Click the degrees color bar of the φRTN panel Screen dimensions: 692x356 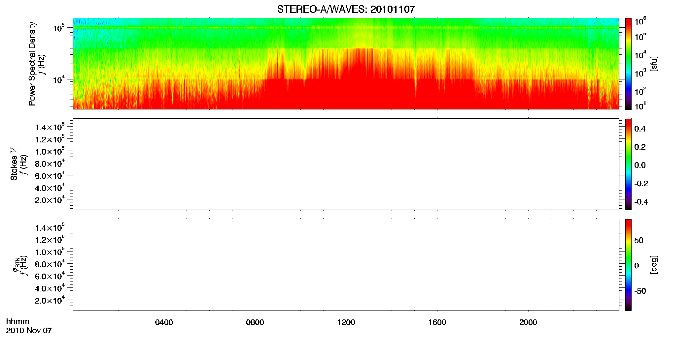[x=628, y=265]
